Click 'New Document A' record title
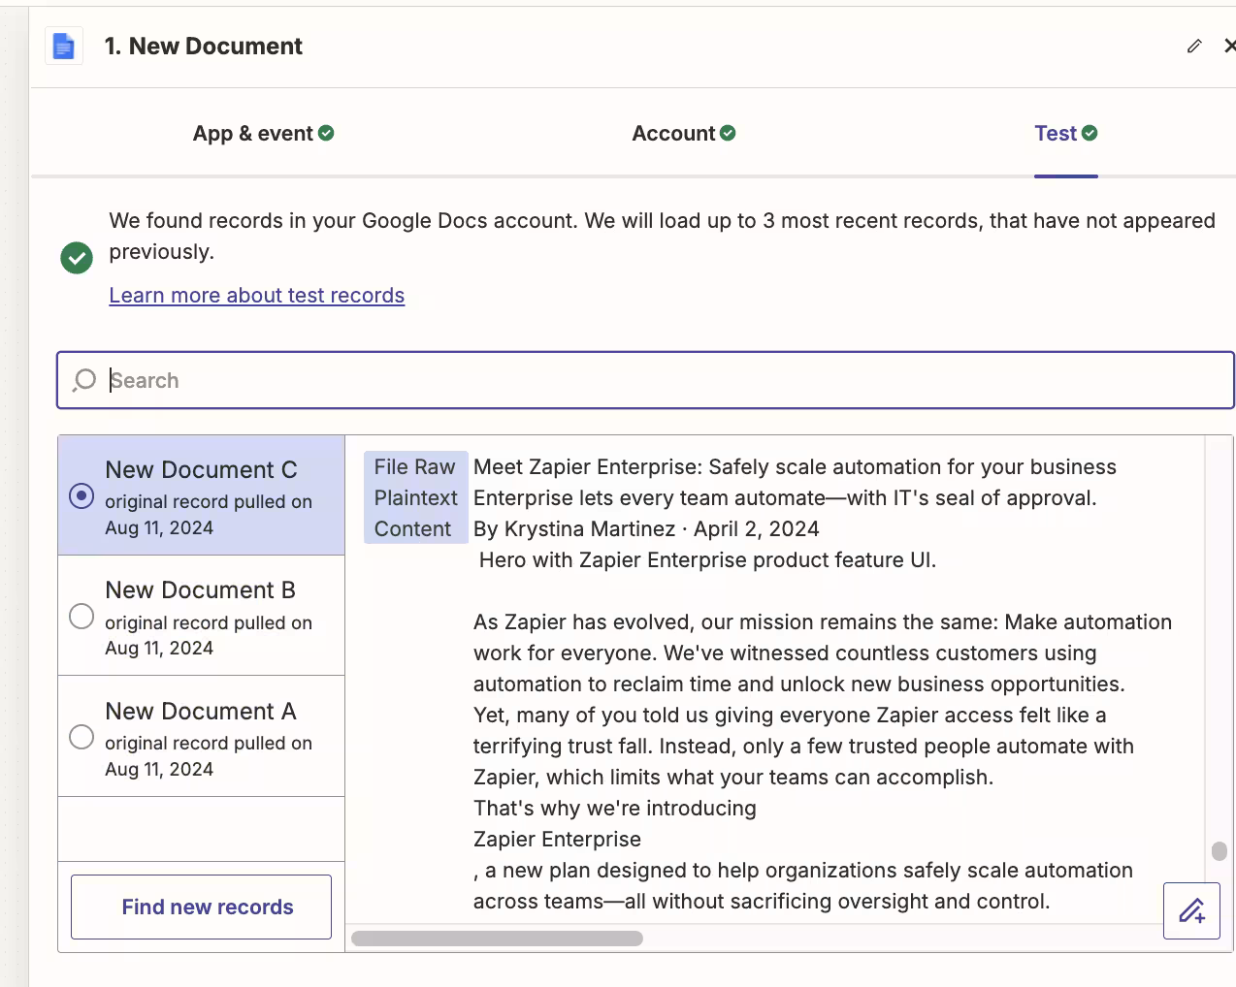Screen dimensions: 1236x987 click(x=200, y=711)
